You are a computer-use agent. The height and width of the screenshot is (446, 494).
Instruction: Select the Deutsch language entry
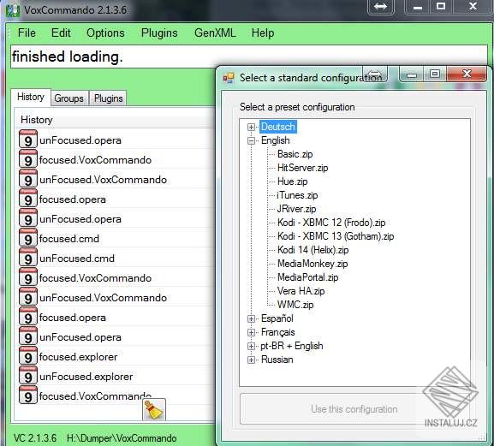point(278,127)
